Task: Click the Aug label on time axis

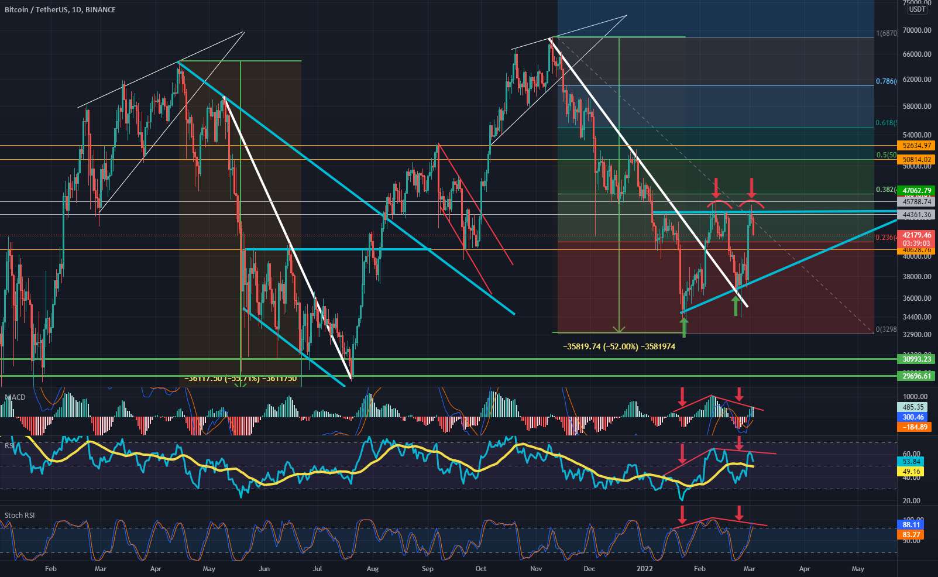Action: tap(373, 568)
